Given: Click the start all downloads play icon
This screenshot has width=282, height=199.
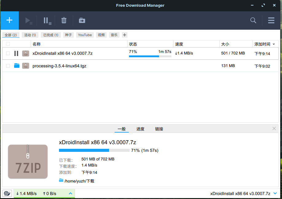Looking at the screenshot, I should coord(29,21).
